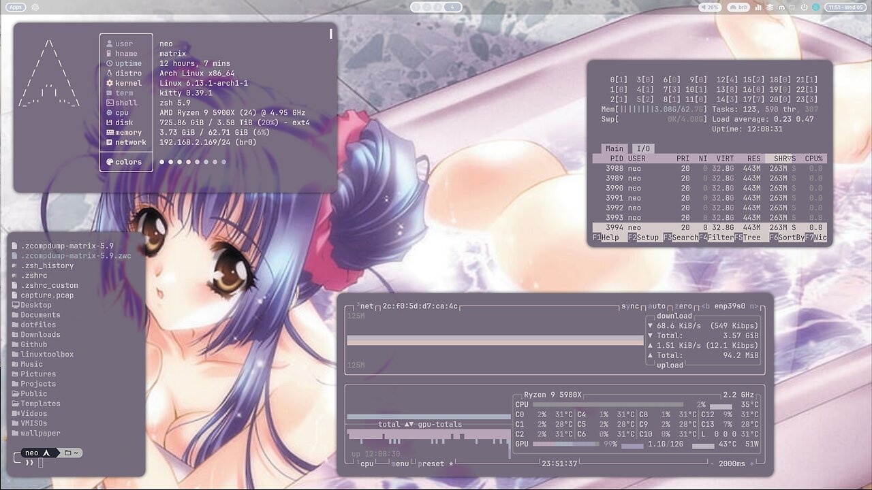Switch htop to the I/O tab
The width and height of the screenshot is (872, 490).
[642, 148]
